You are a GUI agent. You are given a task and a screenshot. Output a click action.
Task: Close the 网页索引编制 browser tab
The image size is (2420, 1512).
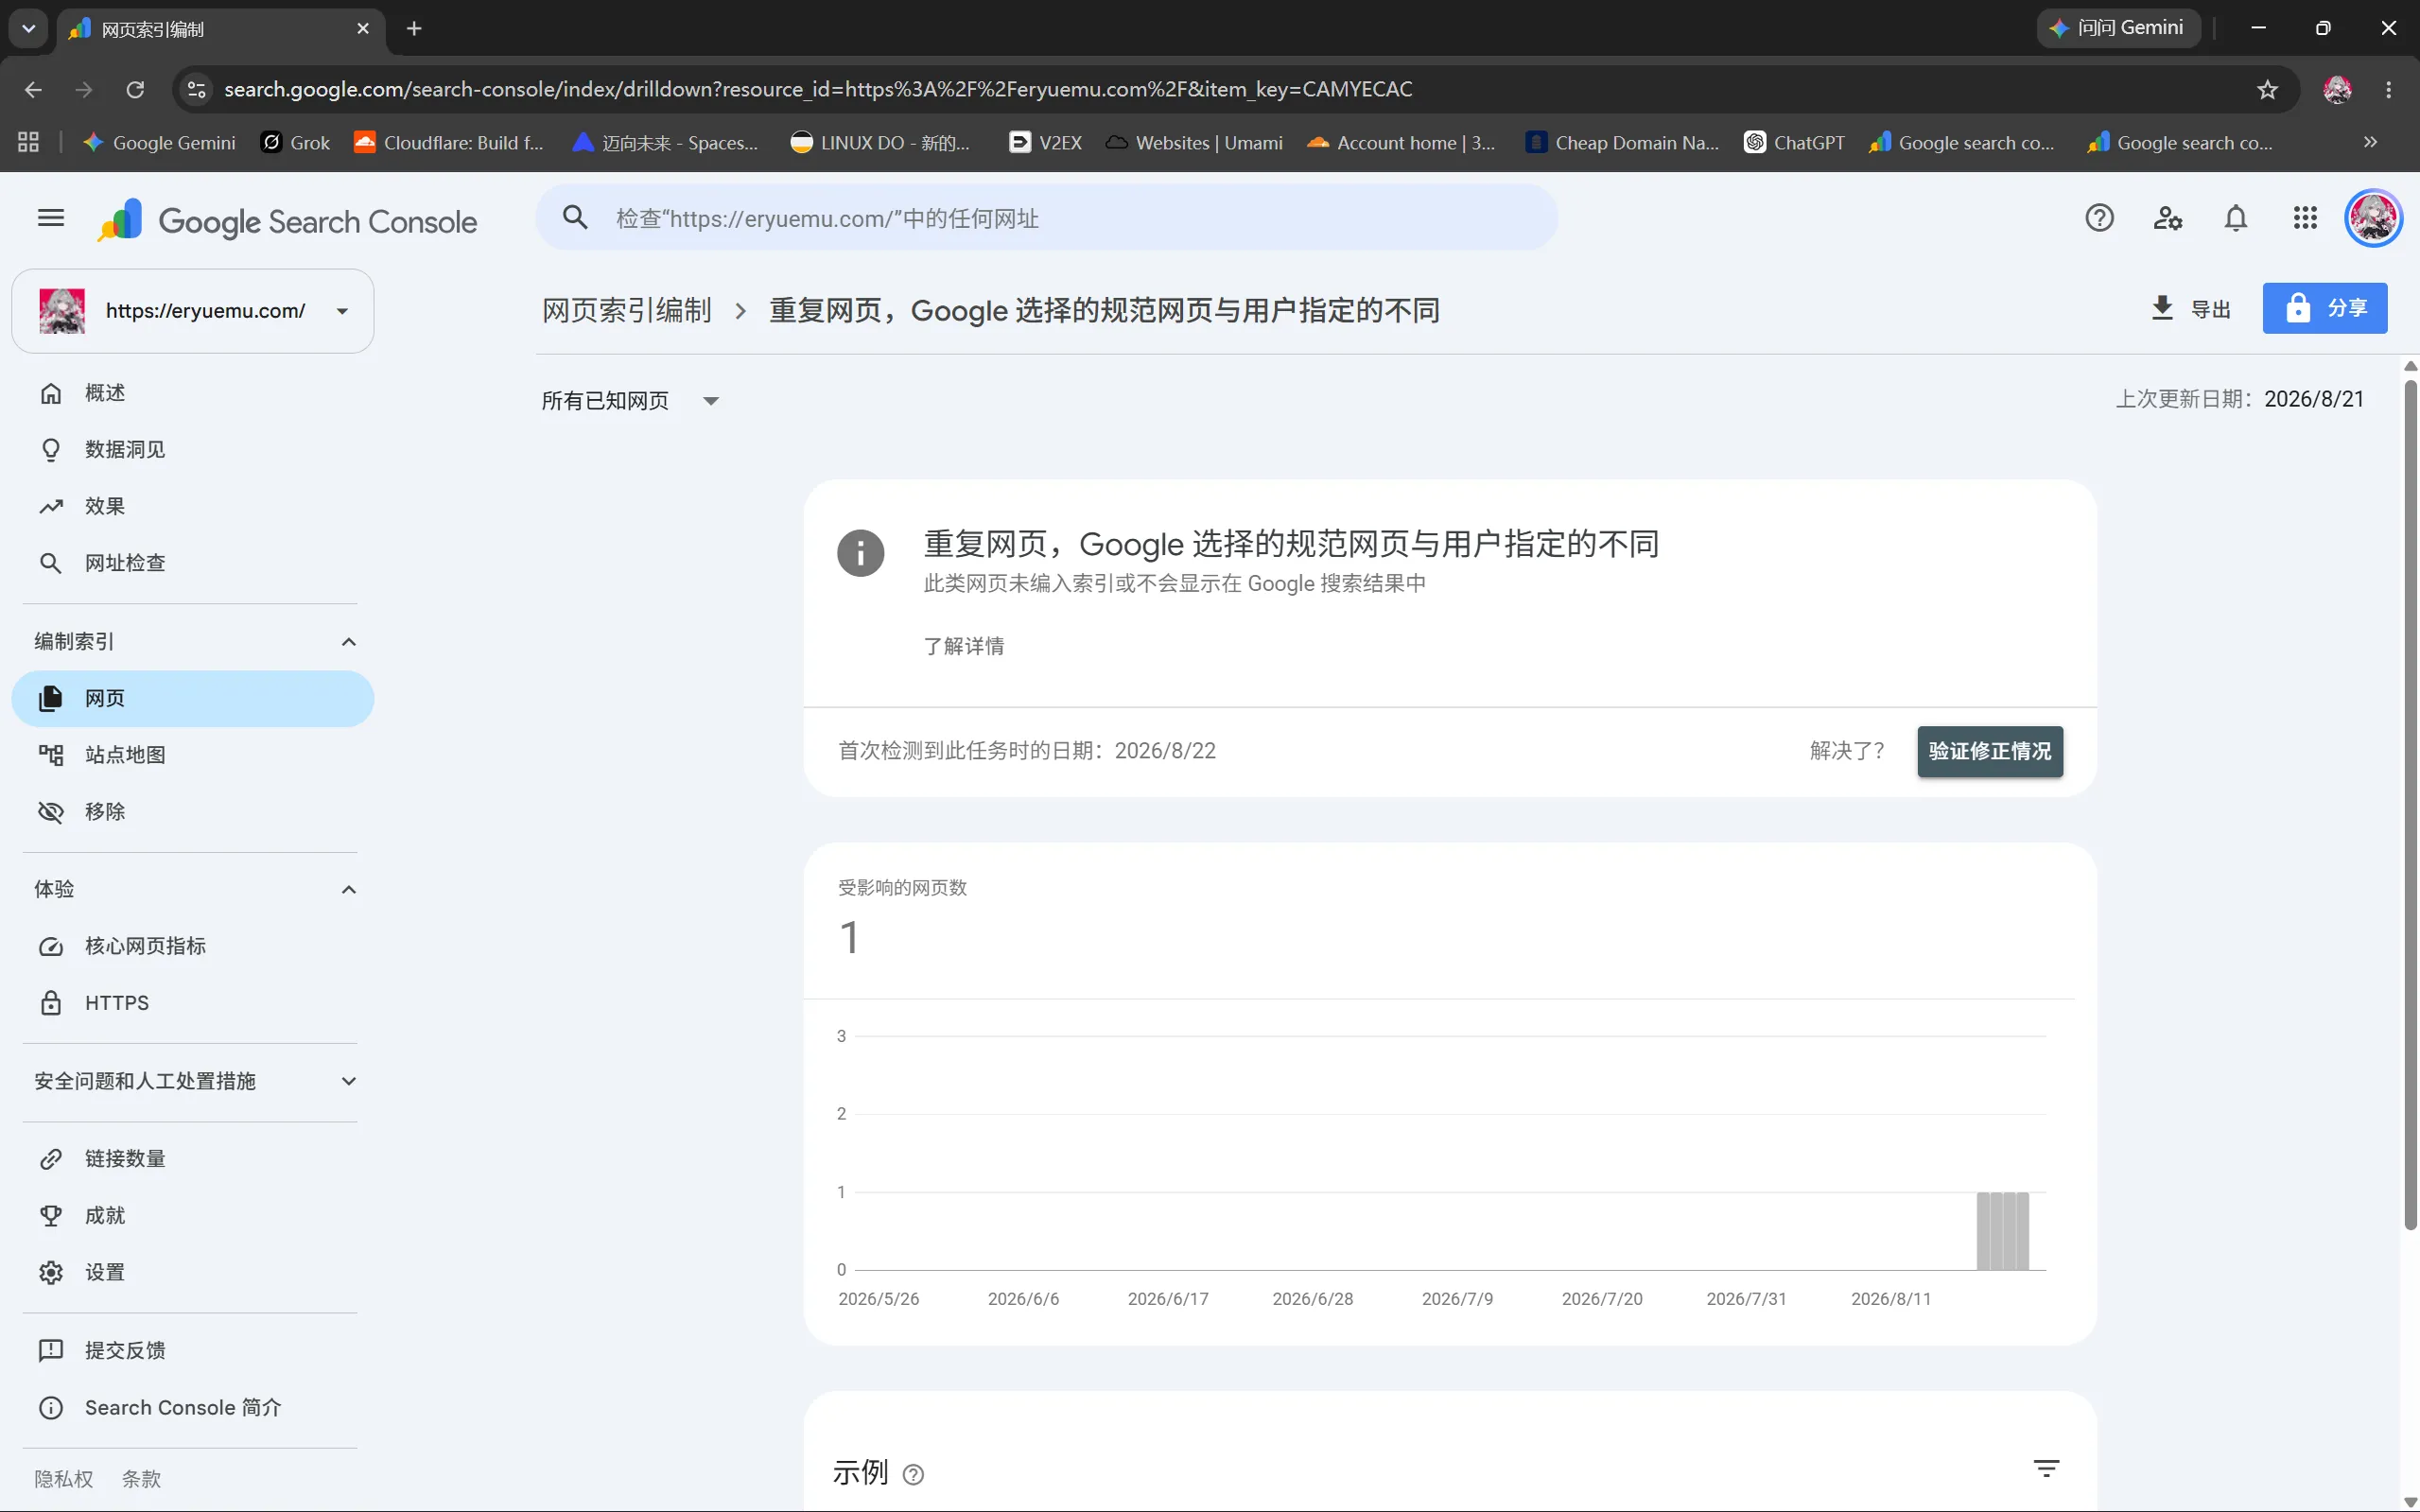363,29
